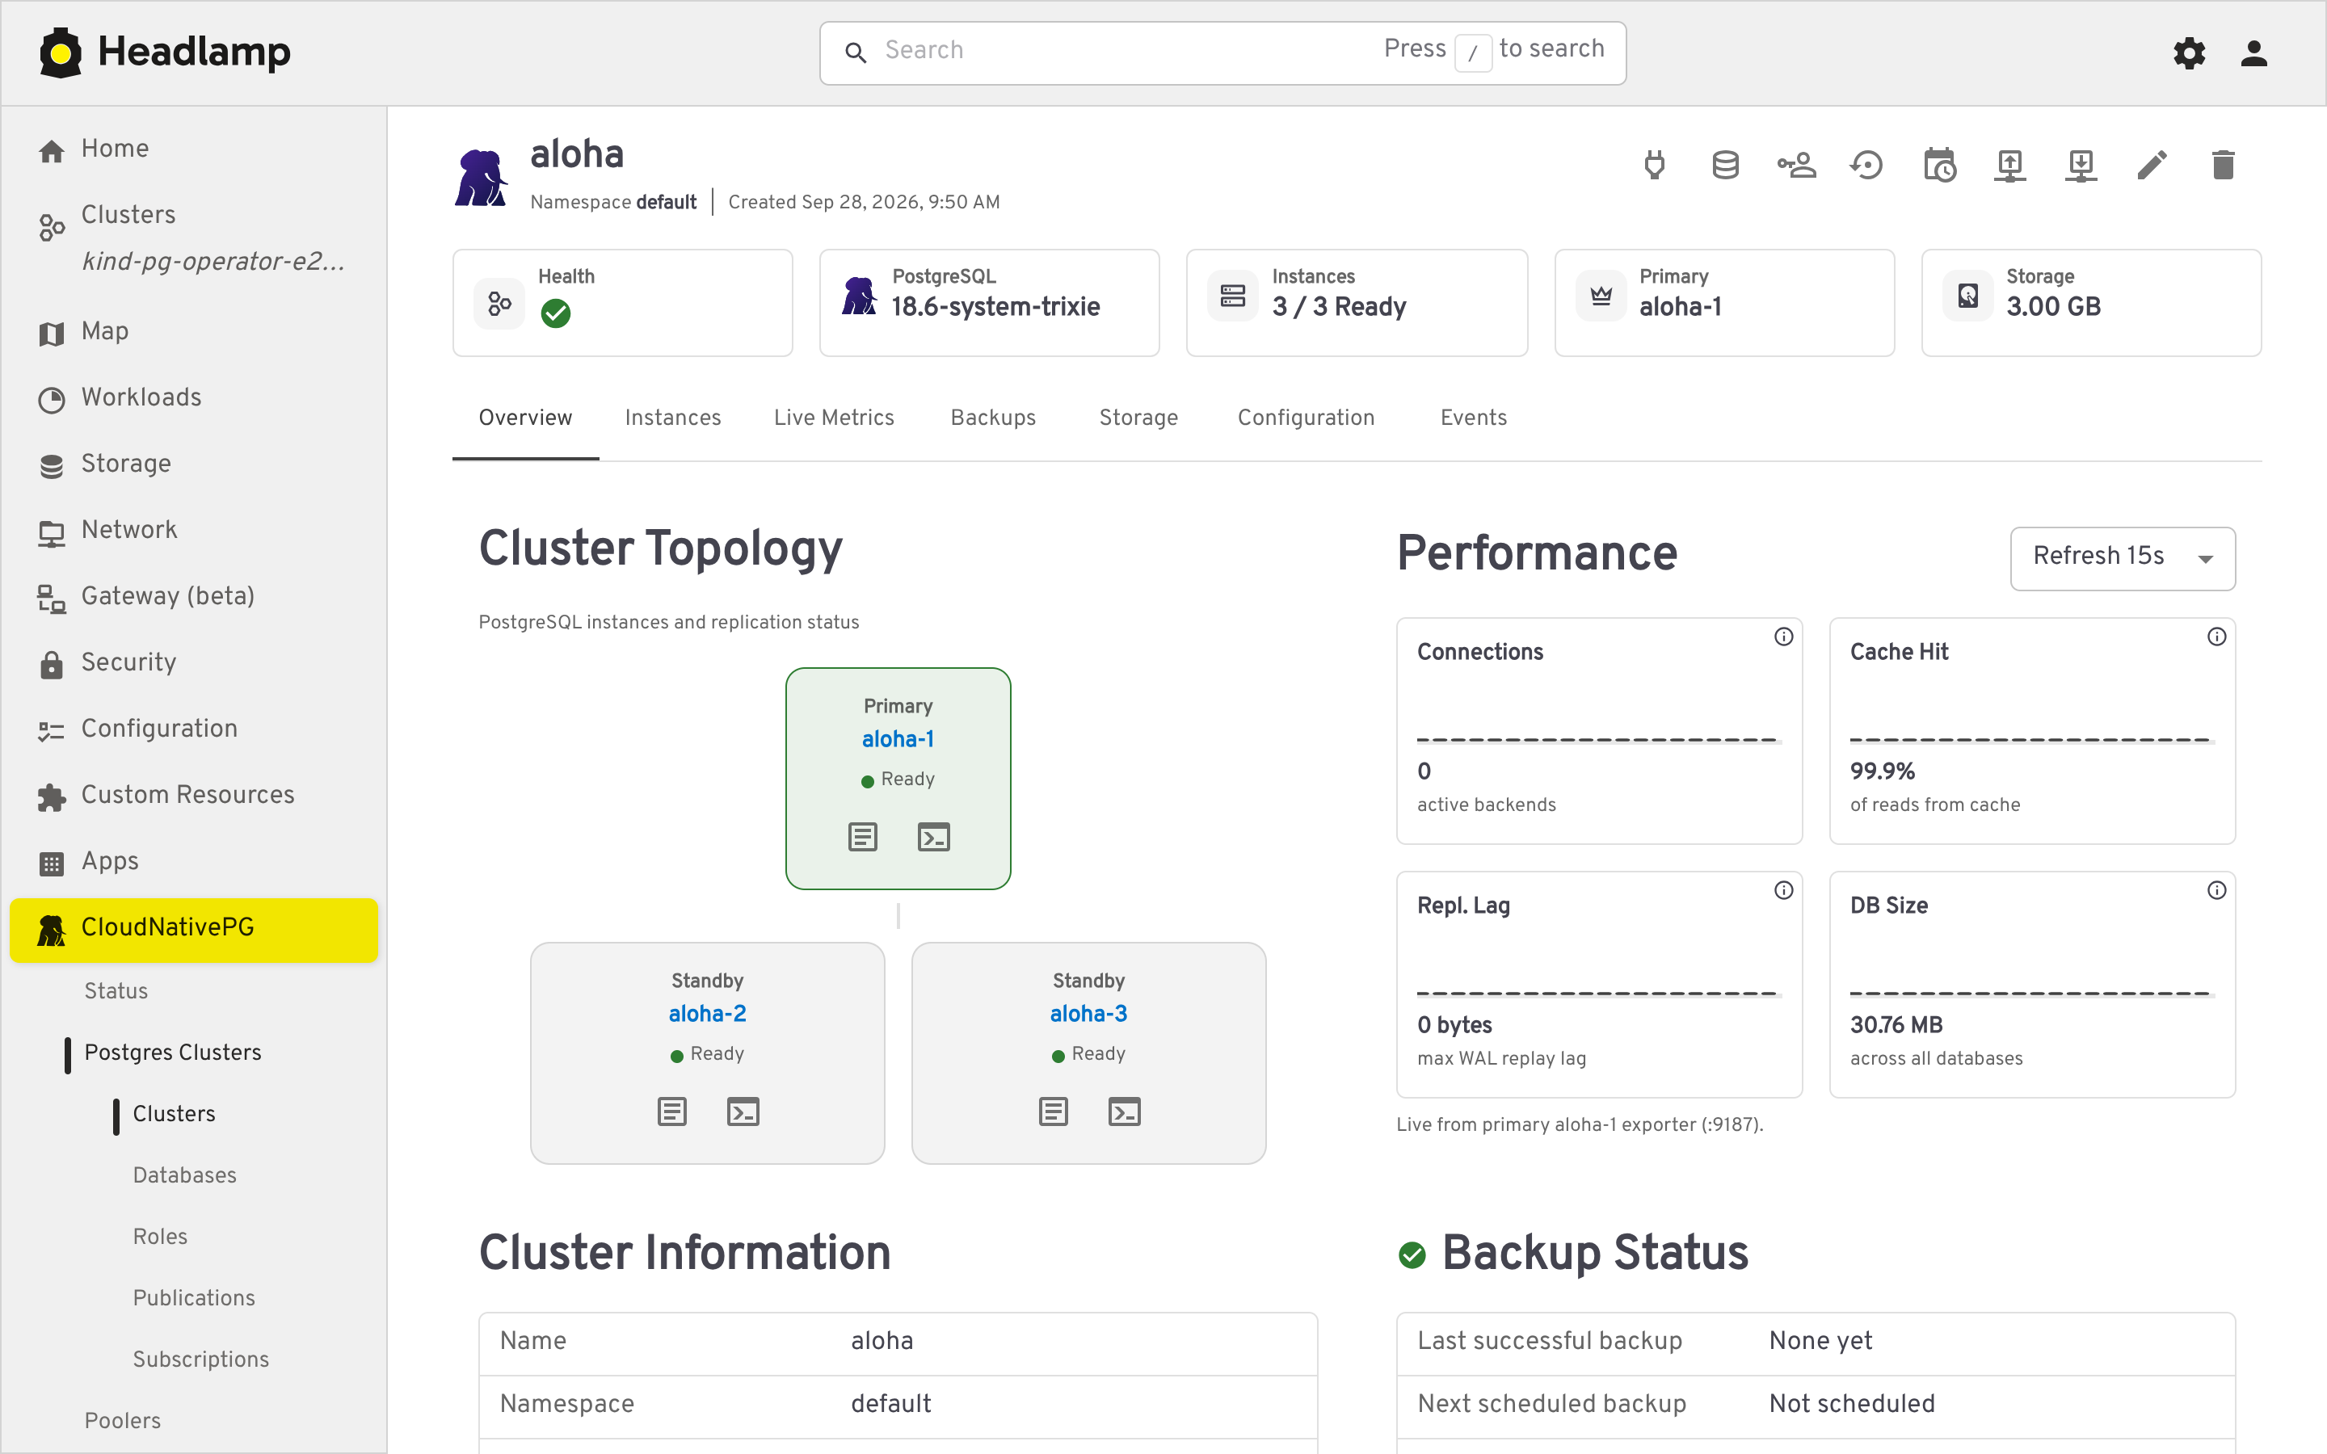Open the Refresh 15s dropdown
This screenshot has height=1454, width=2327.
tap(2123, 557)
